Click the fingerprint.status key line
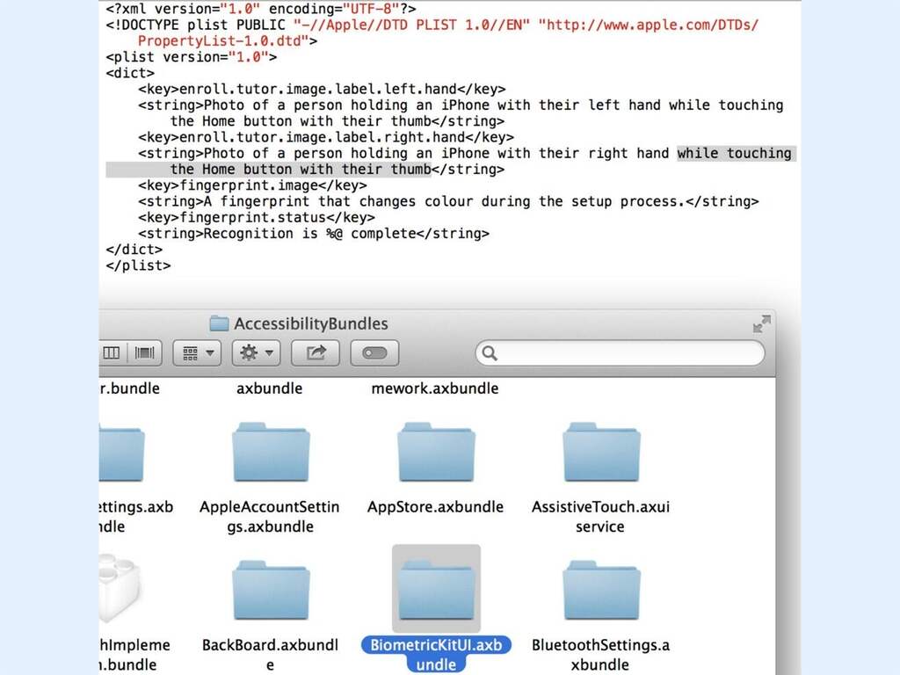This screenshot has width=900, height=675. coord(257,218)
